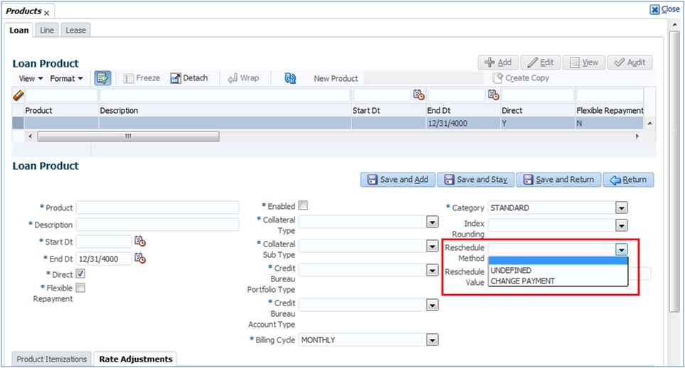Detach the Loan Product table
685x368 pixels.
(x=188, y=78)
